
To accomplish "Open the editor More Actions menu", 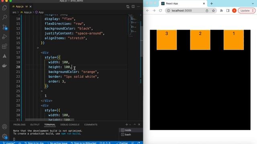I will [x=139, y=7].
